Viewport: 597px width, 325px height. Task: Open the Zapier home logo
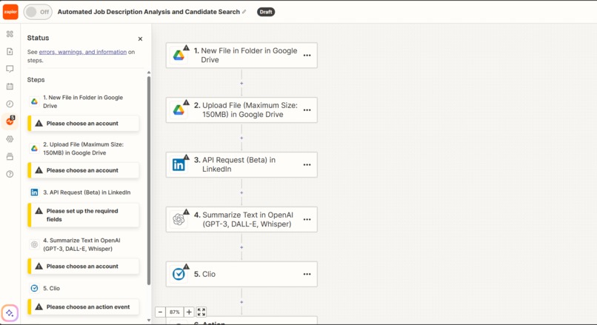[x=10, y=12]
